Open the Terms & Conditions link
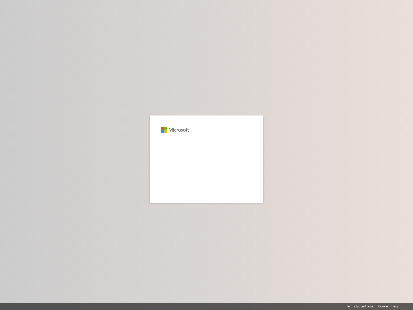413x310 pixels. (x=360, y=306)
